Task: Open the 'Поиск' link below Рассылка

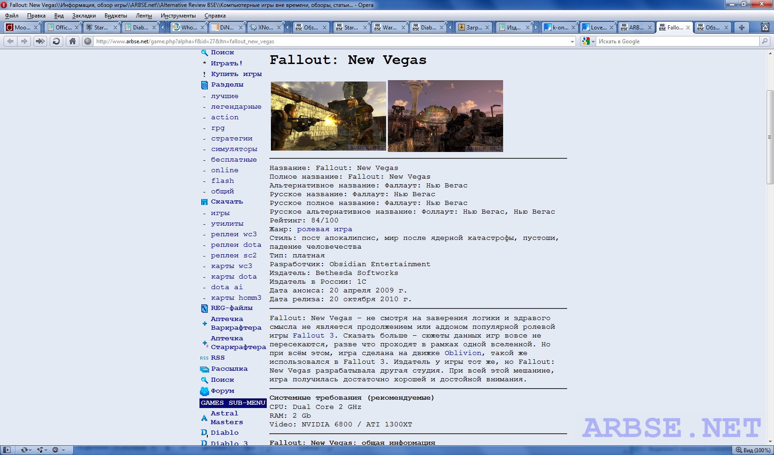Action: 223,380
